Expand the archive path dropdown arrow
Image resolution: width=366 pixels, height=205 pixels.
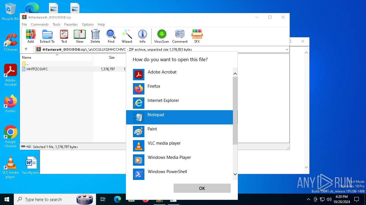point(287,50)
